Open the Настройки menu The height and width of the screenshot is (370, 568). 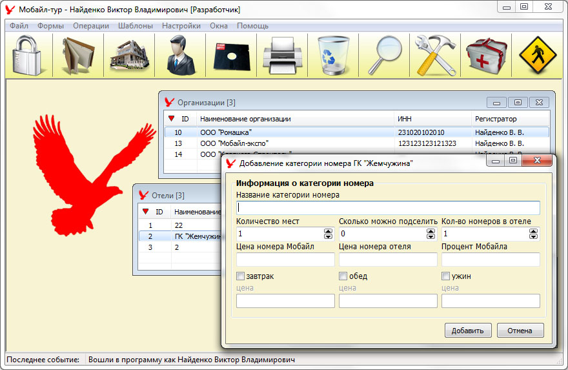(181, 26)
